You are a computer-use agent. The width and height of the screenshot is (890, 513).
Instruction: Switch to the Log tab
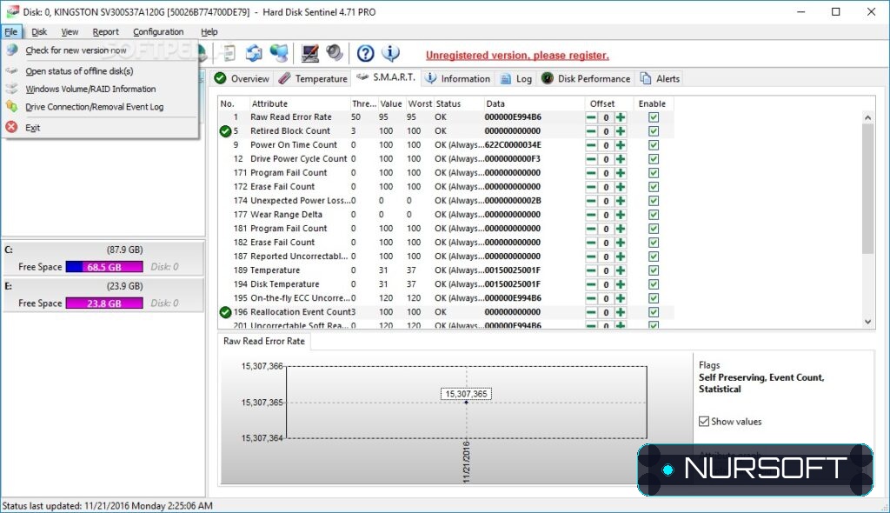[x=516, y=78]
